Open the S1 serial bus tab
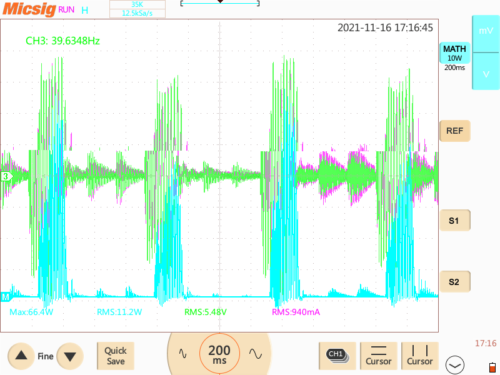Viewport: 500px width, 375px height. (455, 221)
